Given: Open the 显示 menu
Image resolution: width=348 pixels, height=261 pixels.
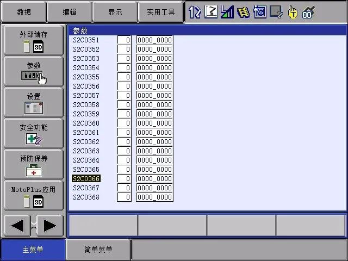Looking at the screenshot, I should pyautogui.click(x=115, y=12).
